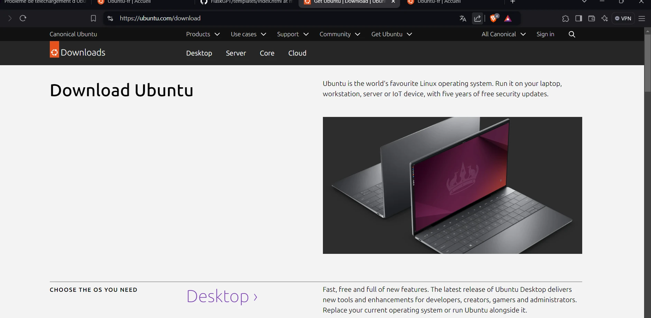Open the extensions puzzle icon
Screen dimensions: 651x318
point(566,19)
